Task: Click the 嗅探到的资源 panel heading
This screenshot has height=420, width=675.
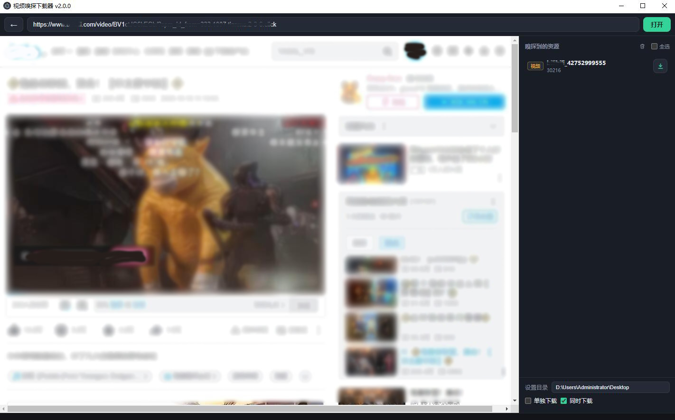Action: click(x=542, y=47)
